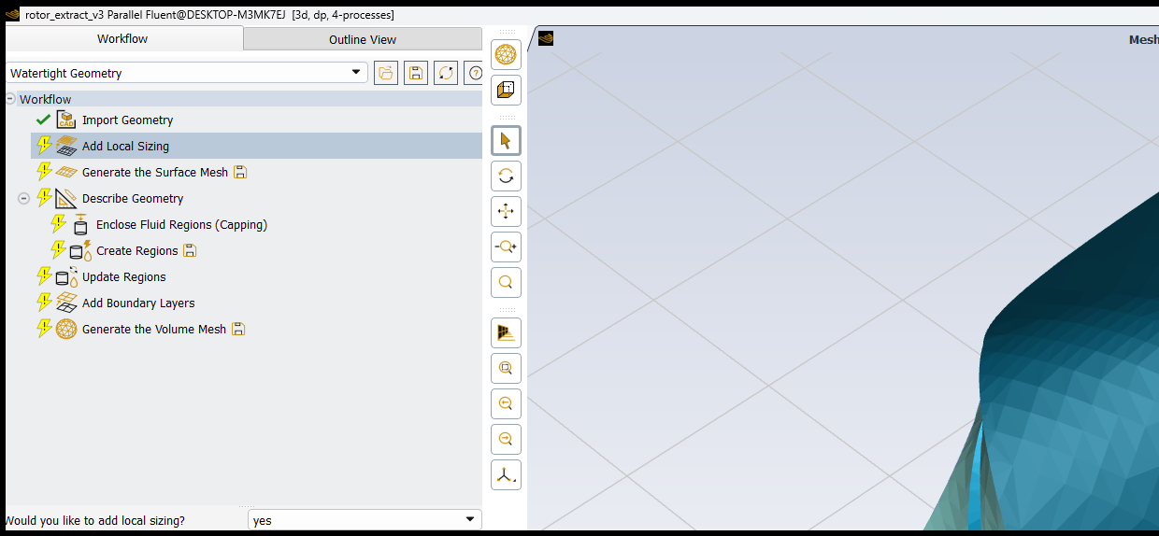Activate the zoom to area magnifier
Viewport: 1159px width, 536px height.
pos(506,283)
